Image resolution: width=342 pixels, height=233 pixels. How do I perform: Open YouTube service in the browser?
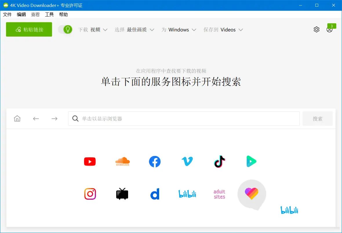pos(90,161)
